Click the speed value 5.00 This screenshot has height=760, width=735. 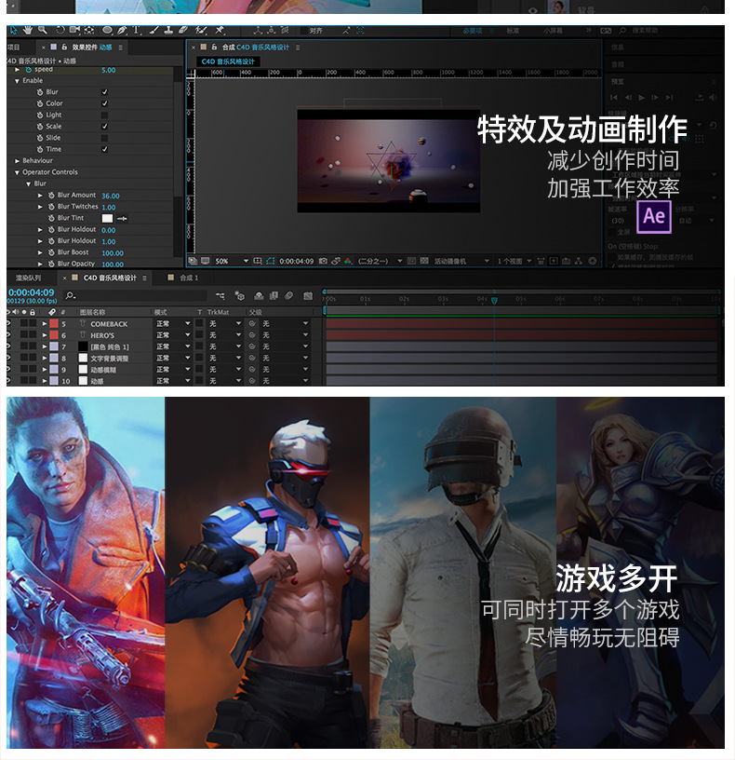point(109,70)
